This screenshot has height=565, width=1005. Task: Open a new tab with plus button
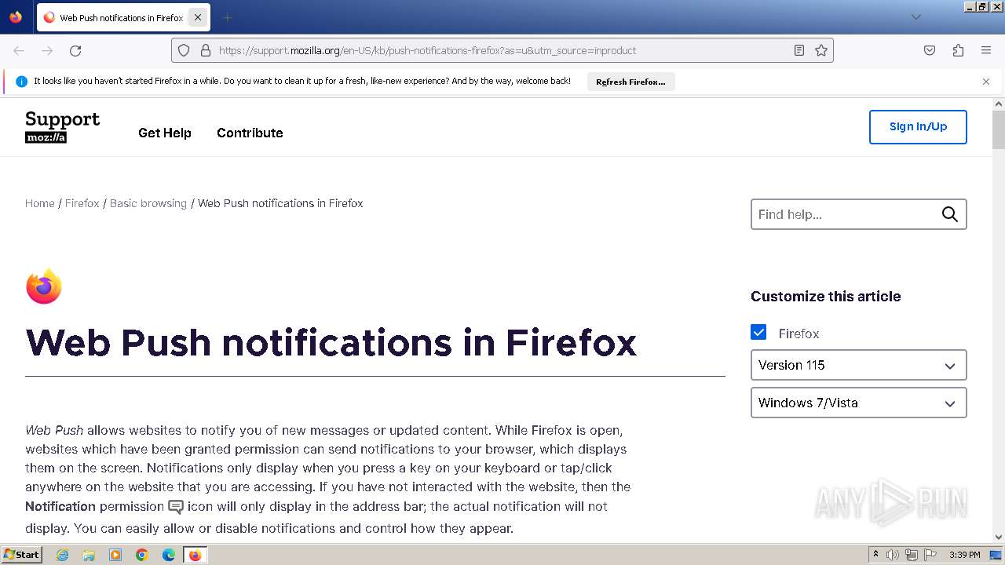(x=227, y=17)
